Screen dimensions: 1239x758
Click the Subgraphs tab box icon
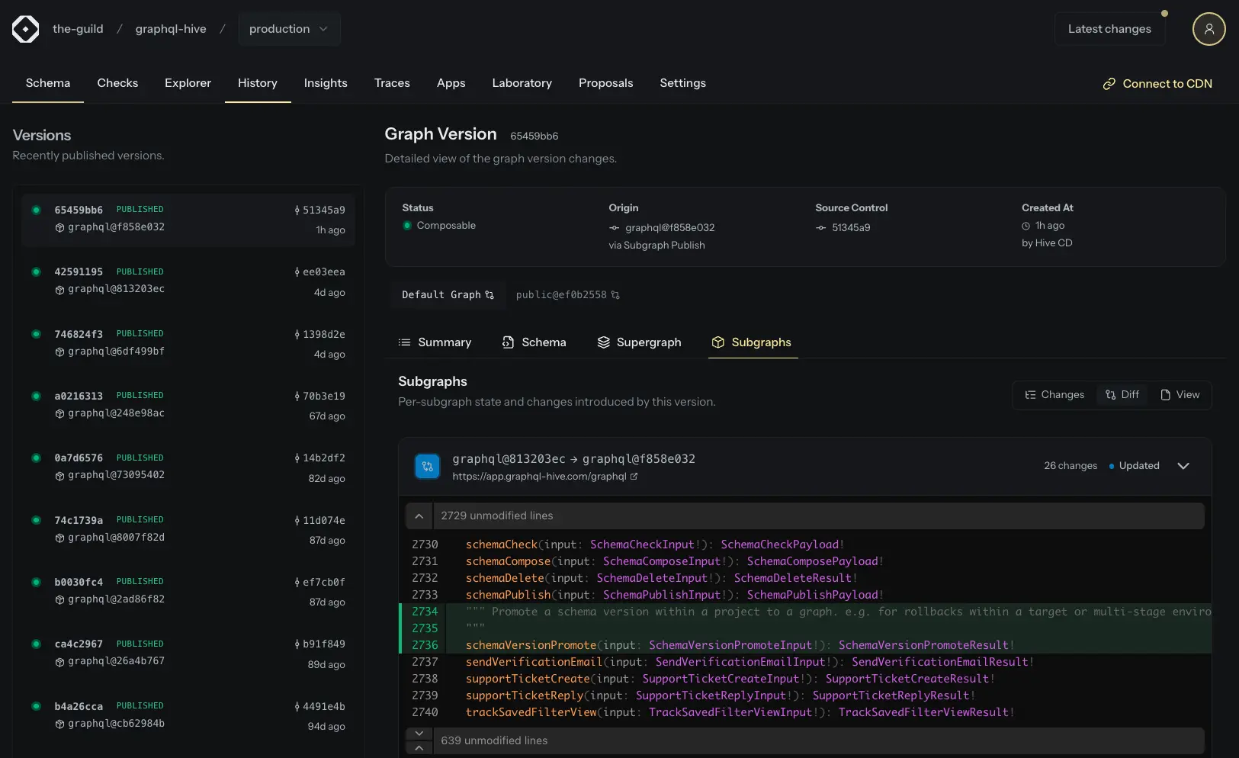pyautogui.click(x=717, y=342)
